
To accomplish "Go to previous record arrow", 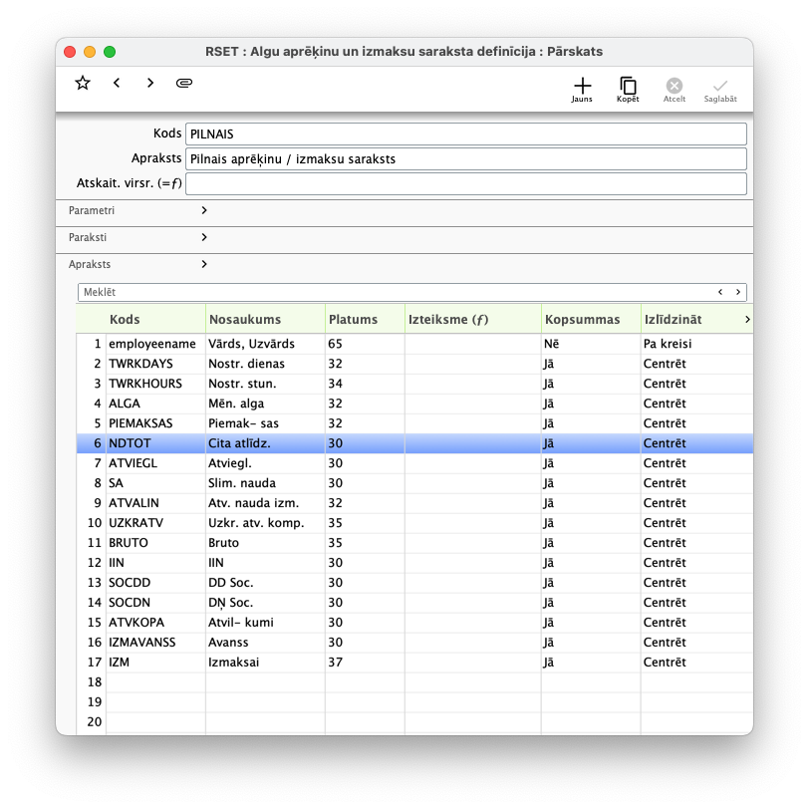I will coord(117,84).
